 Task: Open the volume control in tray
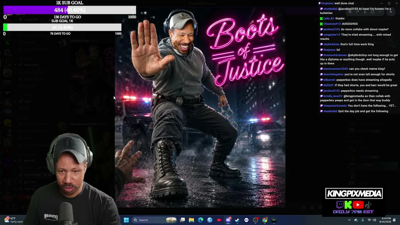(x=374, y=220)
